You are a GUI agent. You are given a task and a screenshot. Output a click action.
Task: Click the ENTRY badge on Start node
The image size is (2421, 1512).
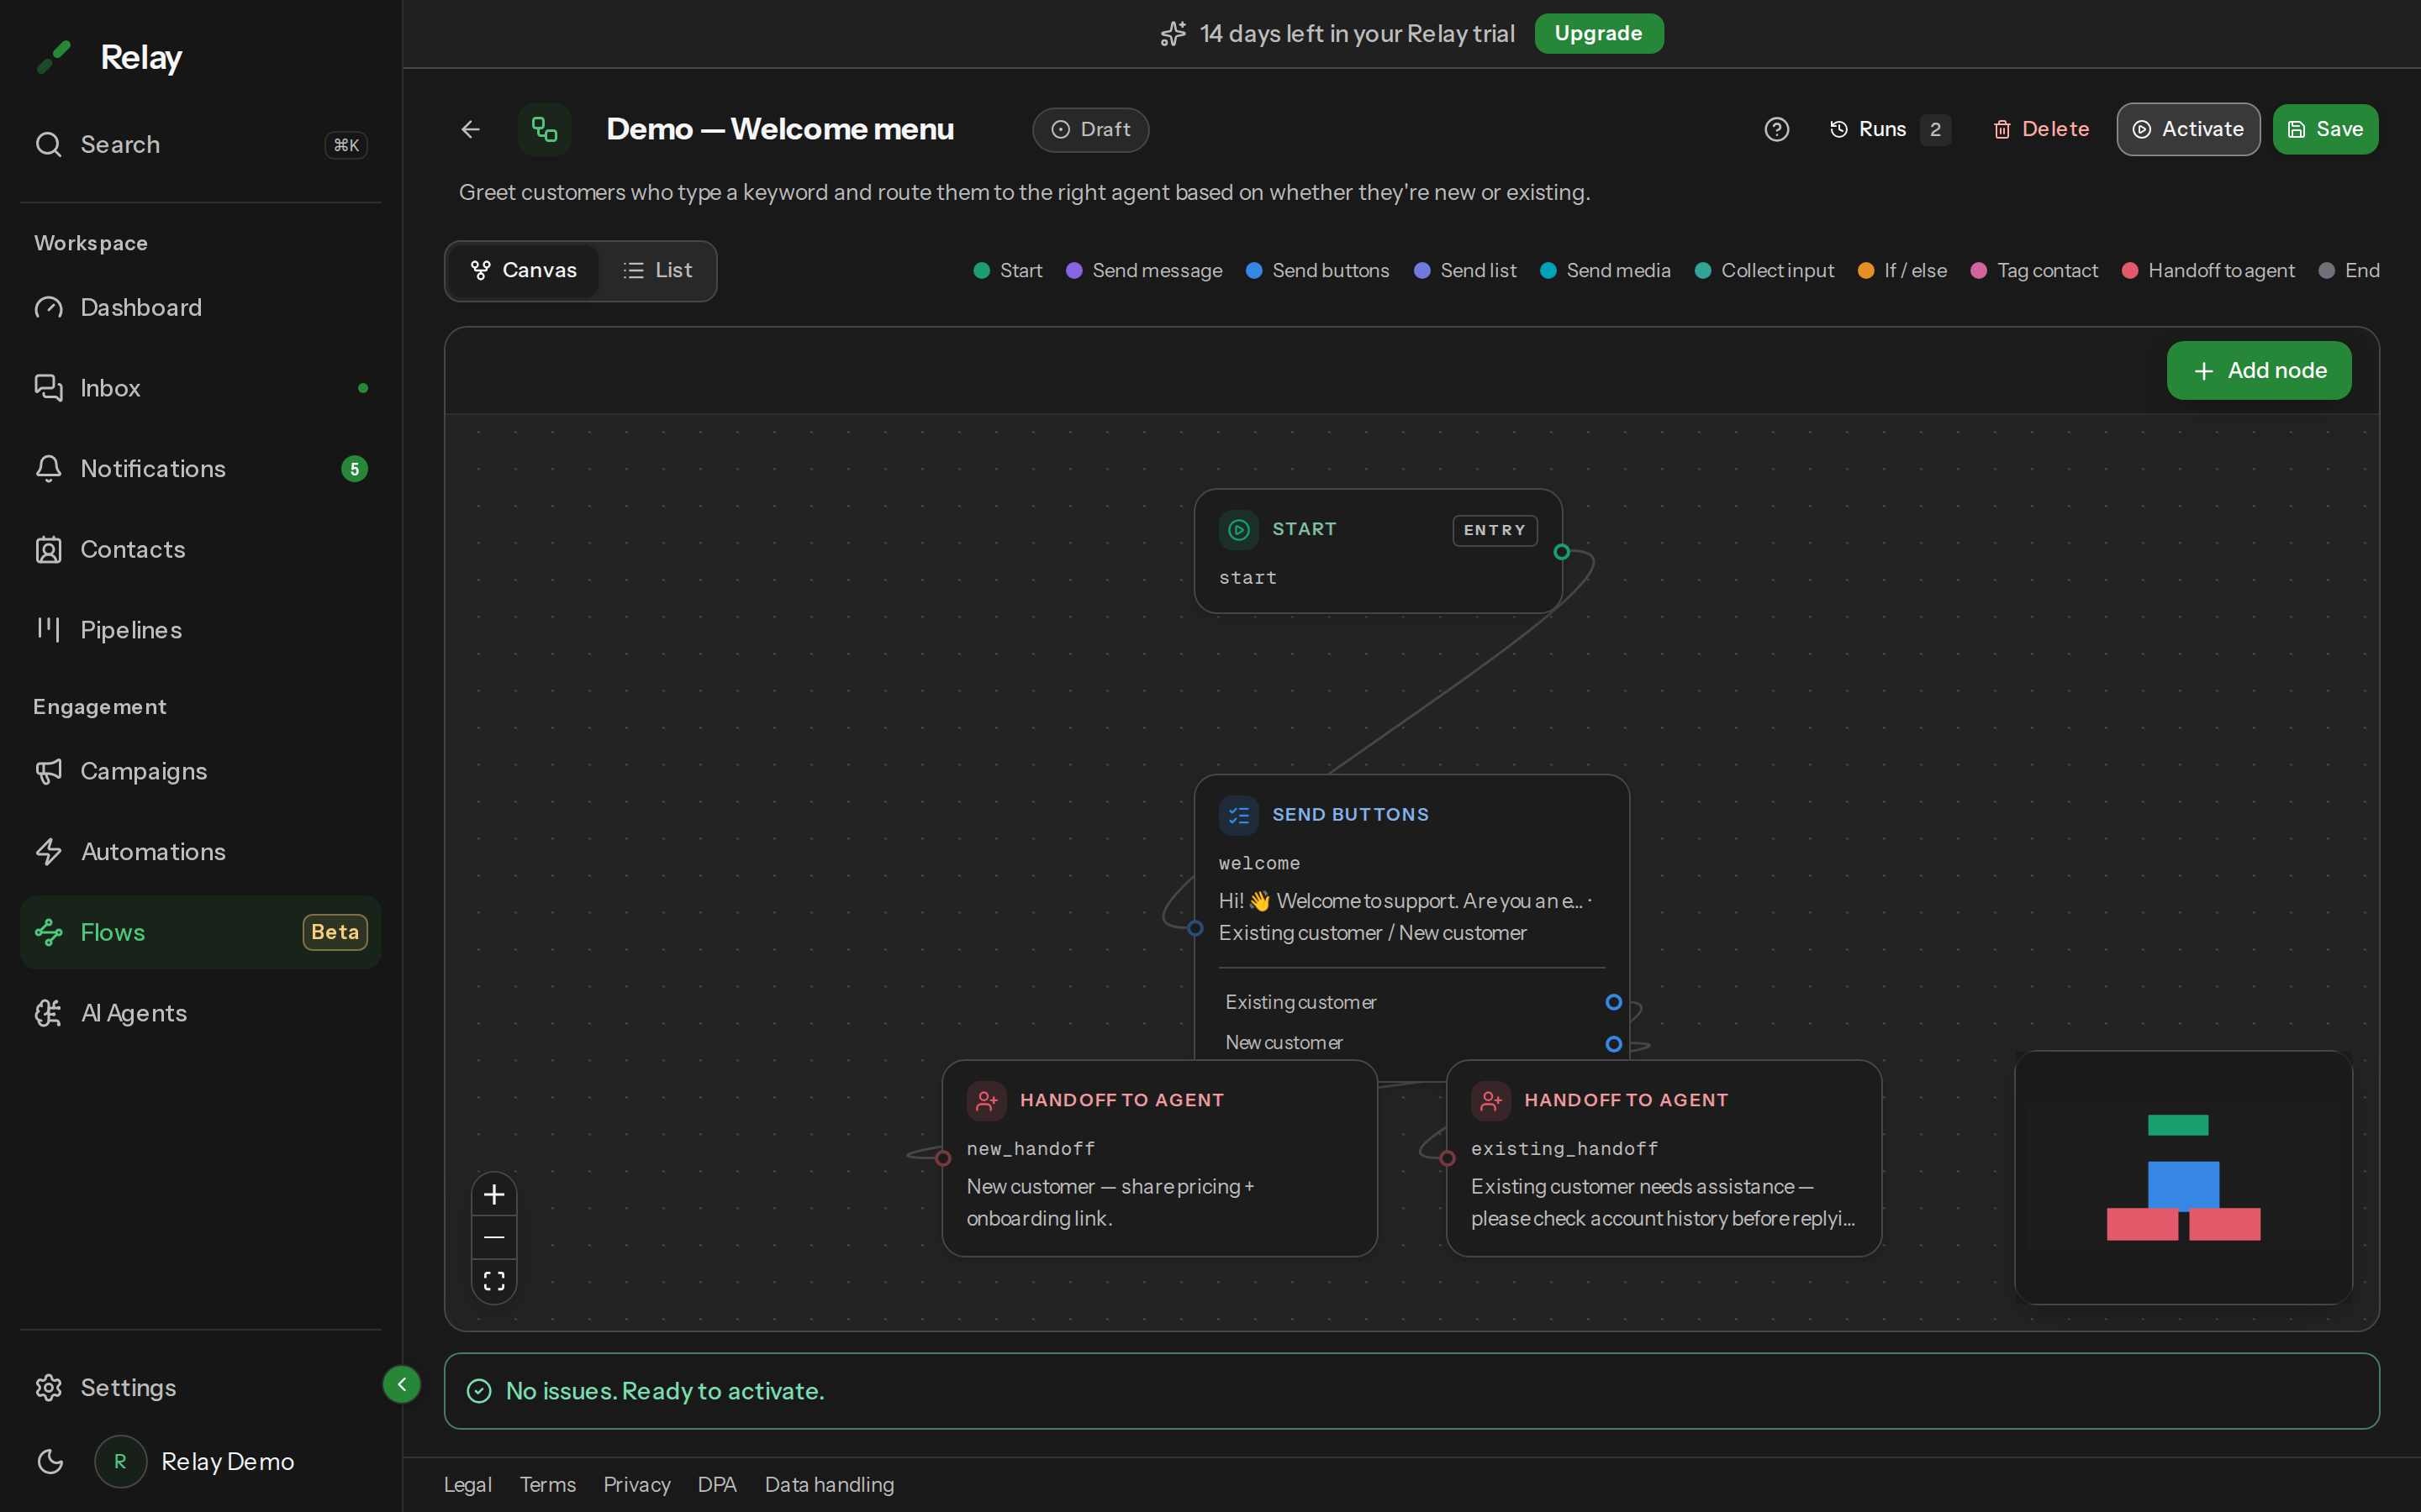tap(1495, 530)
